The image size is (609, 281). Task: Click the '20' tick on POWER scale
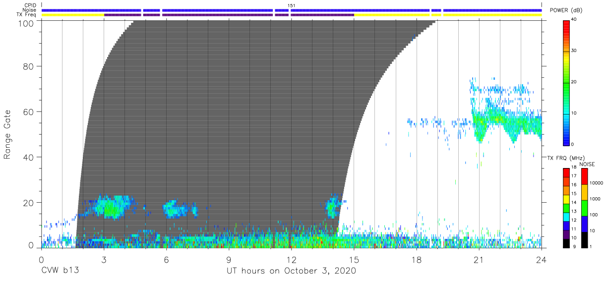pyautogui.click(x=574, y=82)
